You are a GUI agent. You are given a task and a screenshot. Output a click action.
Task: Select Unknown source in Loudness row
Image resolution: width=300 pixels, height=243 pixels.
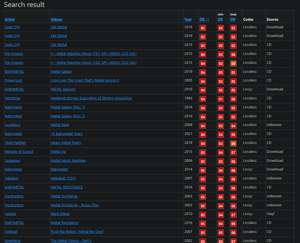[x=274, y=125]
